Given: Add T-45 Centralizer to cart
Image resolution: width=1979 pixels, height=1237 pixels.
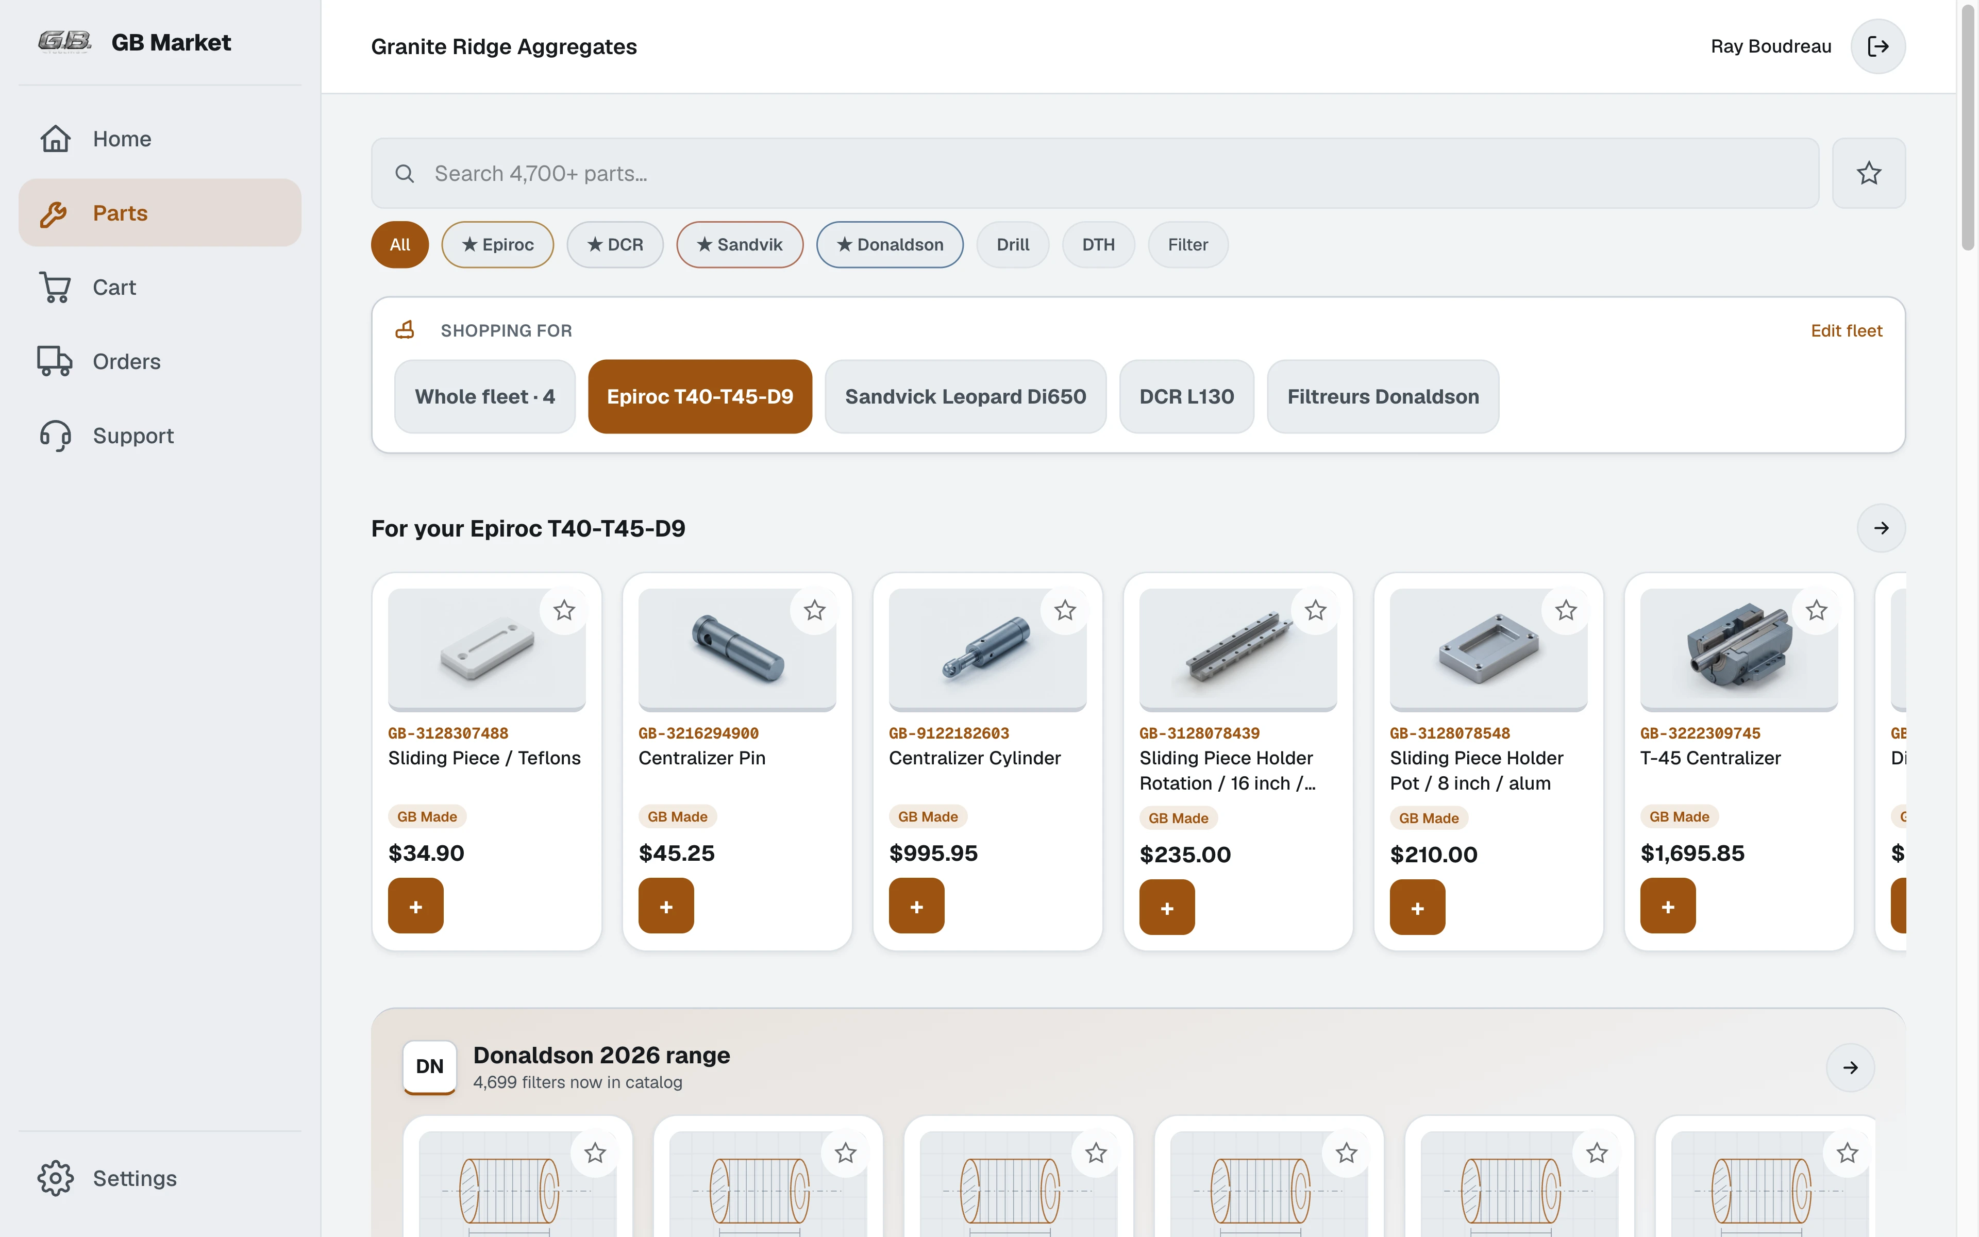Looking at the screenshot, I should 1668,906.
